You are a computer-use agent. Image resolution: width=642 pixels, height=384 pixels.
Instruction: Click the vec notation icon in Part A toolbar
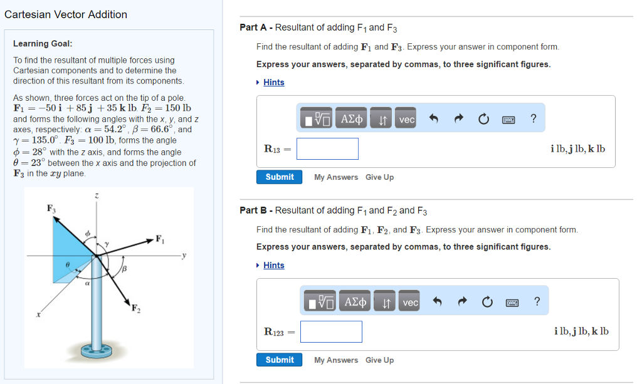point(406,118)
